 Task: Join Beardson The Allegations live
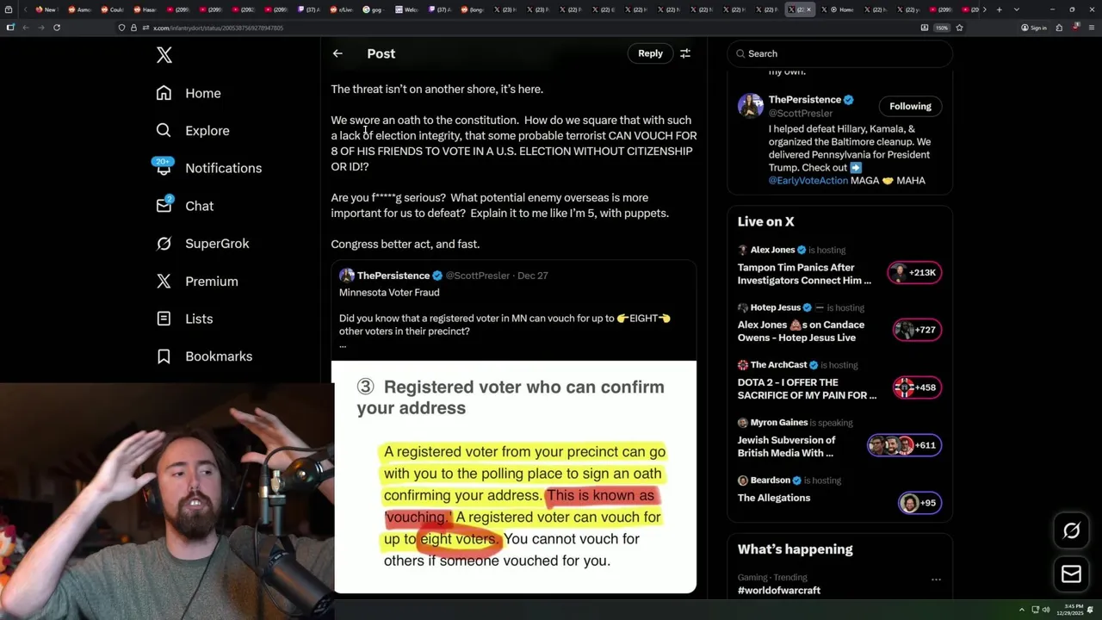pyautogui.click(x=773, y=498)
